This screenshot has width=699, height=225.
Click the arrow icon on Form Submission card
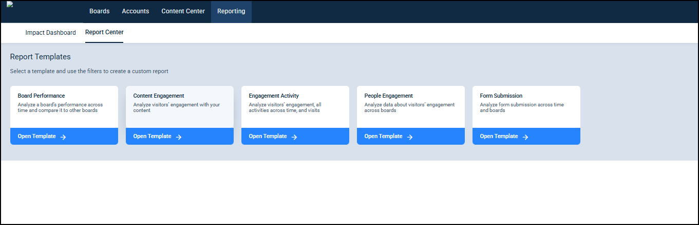525,137
